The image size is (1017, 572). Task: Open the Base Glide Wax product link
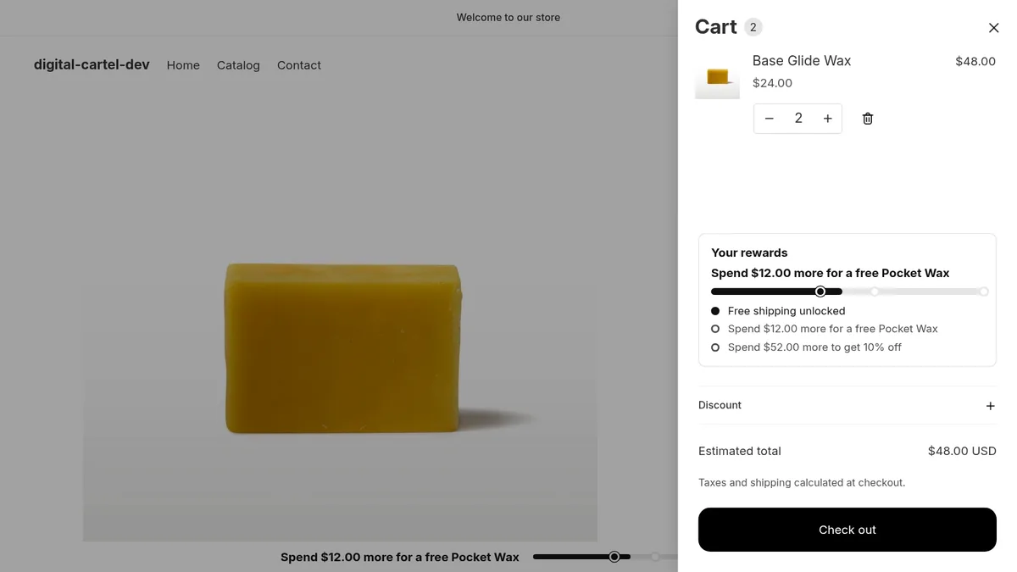tap(802, 61)
